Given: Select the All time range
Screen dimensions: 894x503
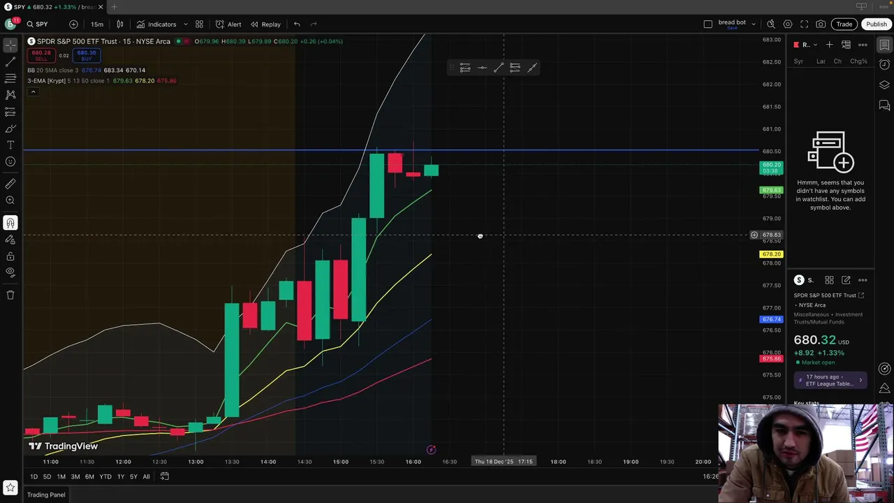Looking at the screenshot, I should click(x=146, y=476).
